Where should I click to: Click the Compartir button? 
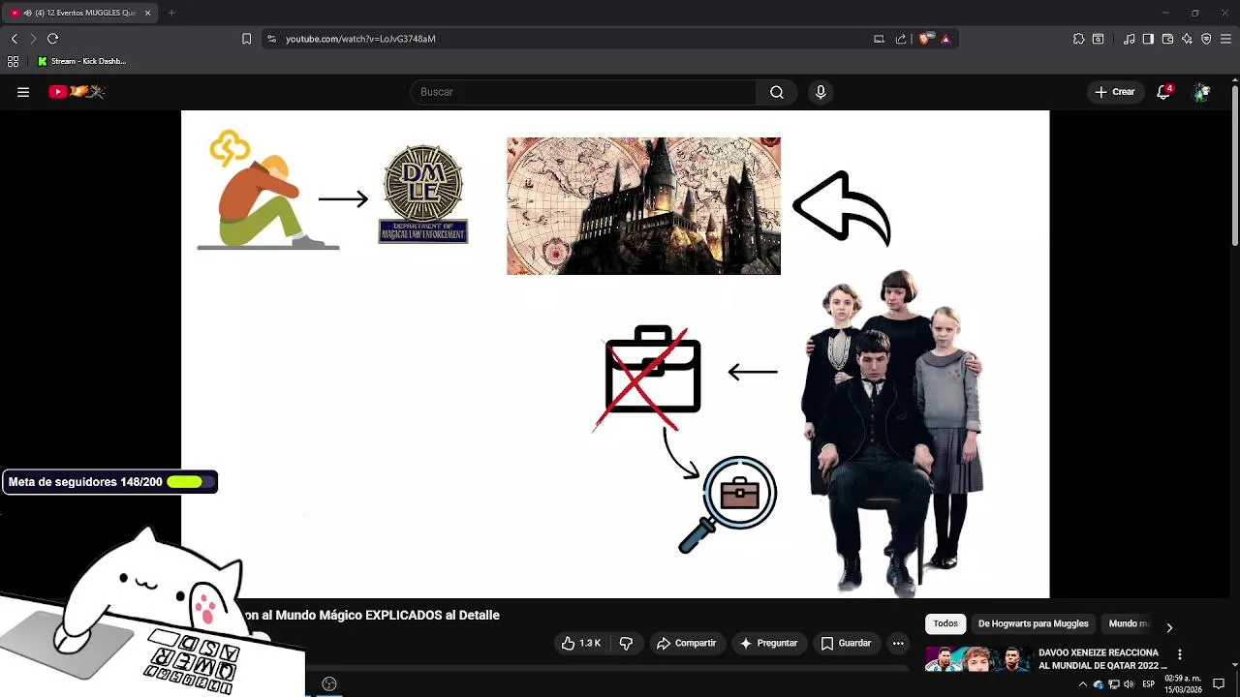[x=686, y=643]
